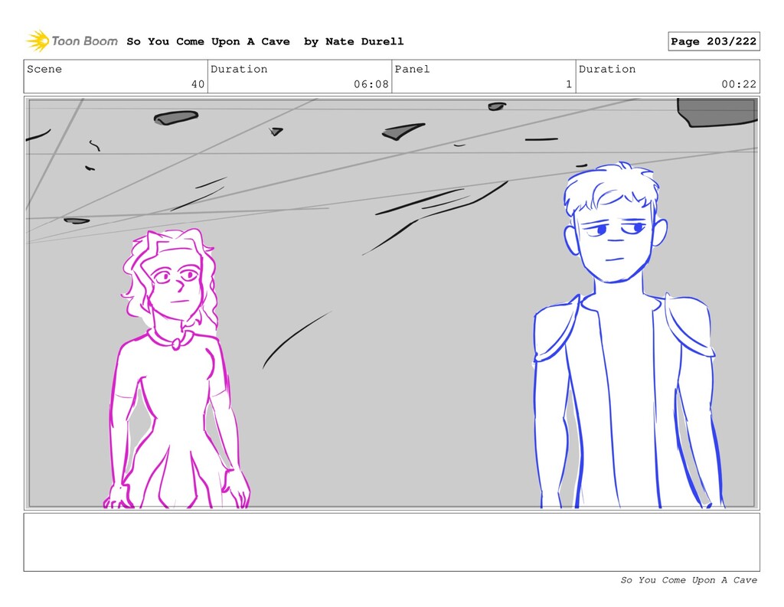Click the dark rock shape at the panel's top-right corner
Image resolution: width=784 pixels, height=607 pixels.
point(717,113)
